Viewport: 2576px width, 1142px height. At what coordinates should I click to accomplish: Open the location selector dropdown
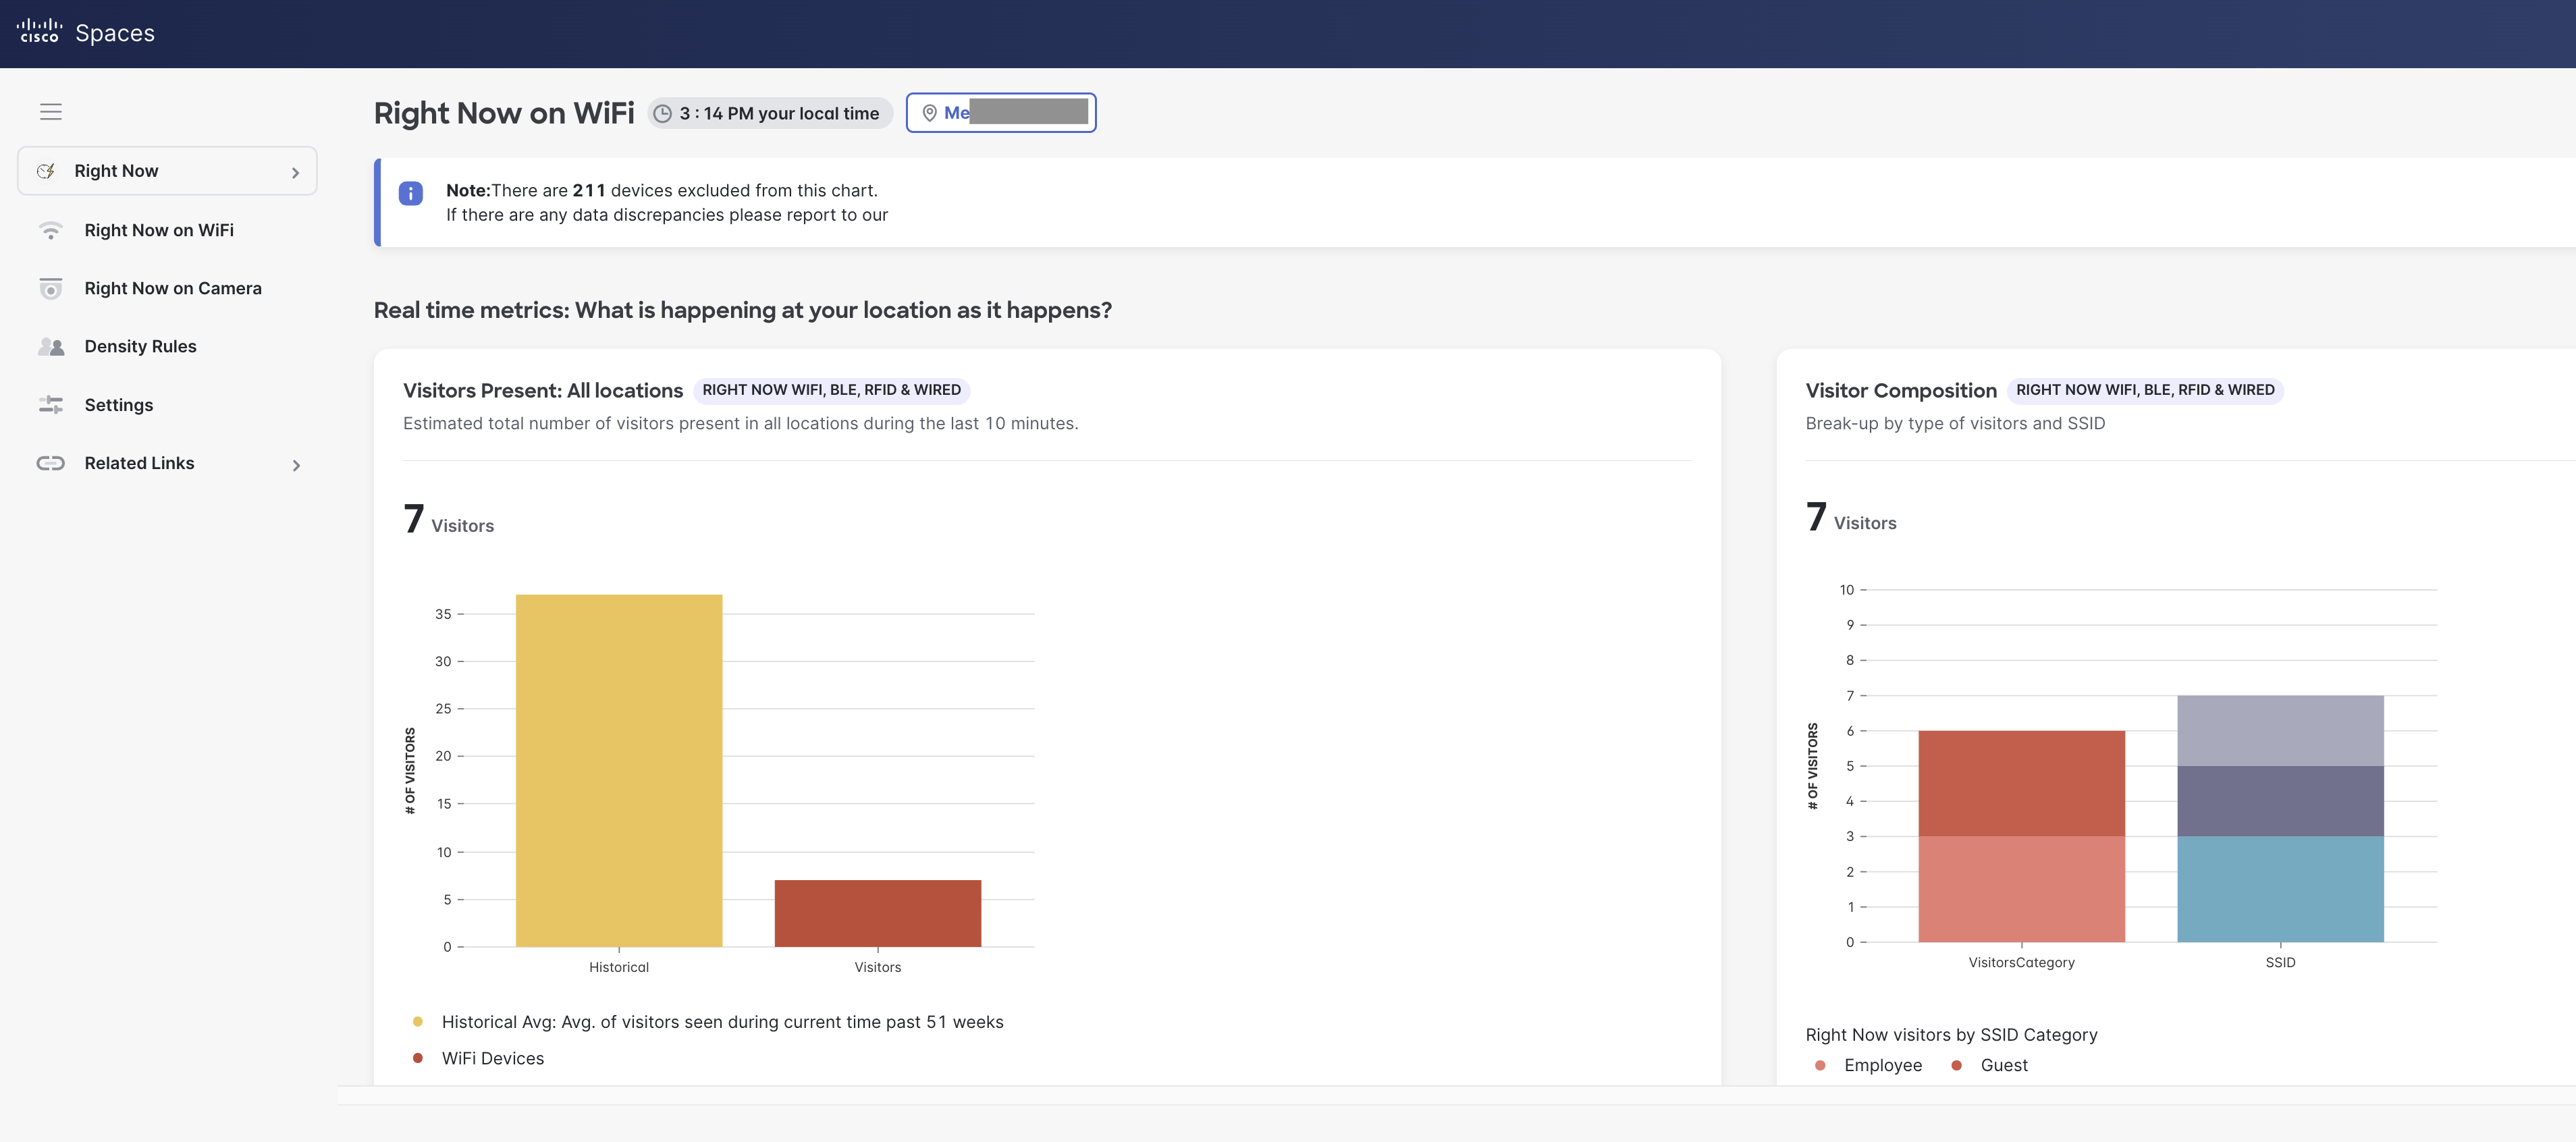click(1001, 113)
